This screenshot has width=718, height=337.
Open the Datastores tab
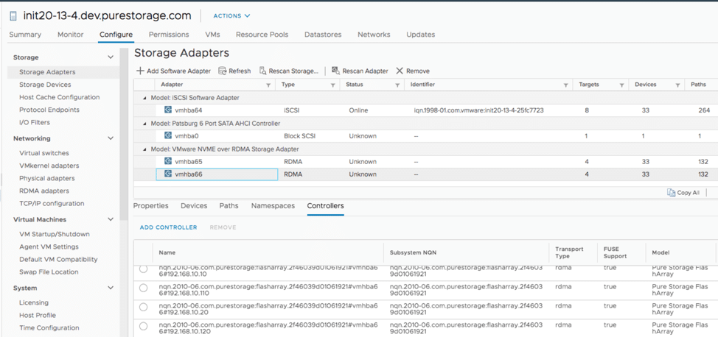coord(323,35)
